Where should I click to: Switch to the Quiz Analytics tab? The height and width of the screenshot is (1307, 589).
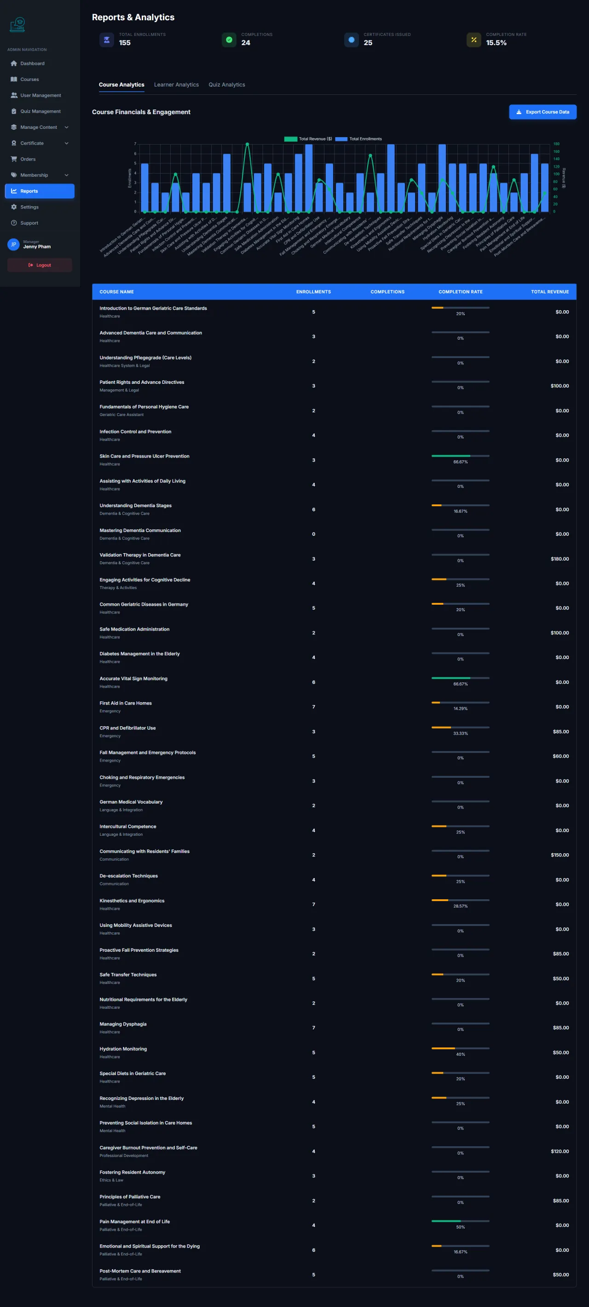(x=227, y=85)
